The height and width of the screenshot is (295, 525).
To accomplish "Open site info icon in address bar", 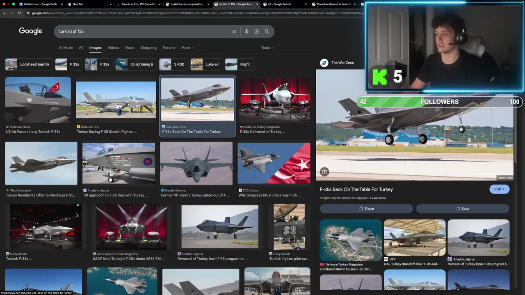I will click(28, 13).
